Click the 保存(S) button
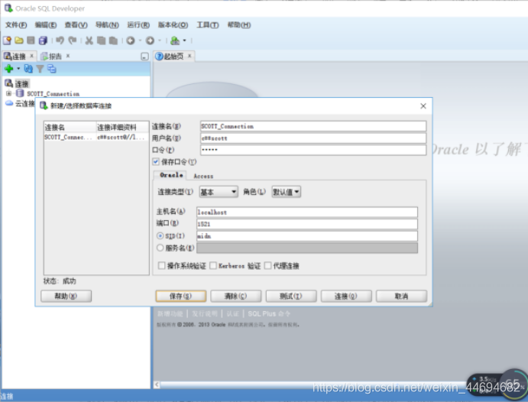Screen dimensions: 528x402 181,296
